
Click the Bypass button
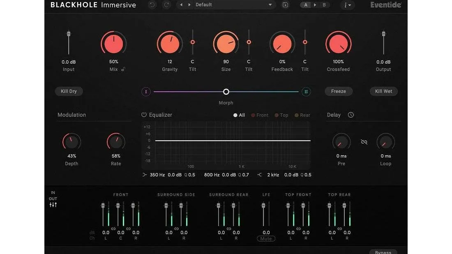[x=383, y=252]
